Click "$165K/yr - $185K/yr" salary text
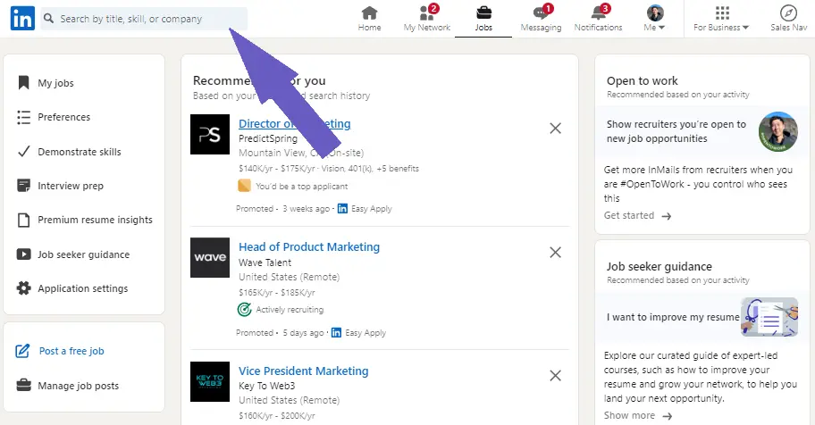The height and width of the screenshot is (425, 815). pos(276,293)
